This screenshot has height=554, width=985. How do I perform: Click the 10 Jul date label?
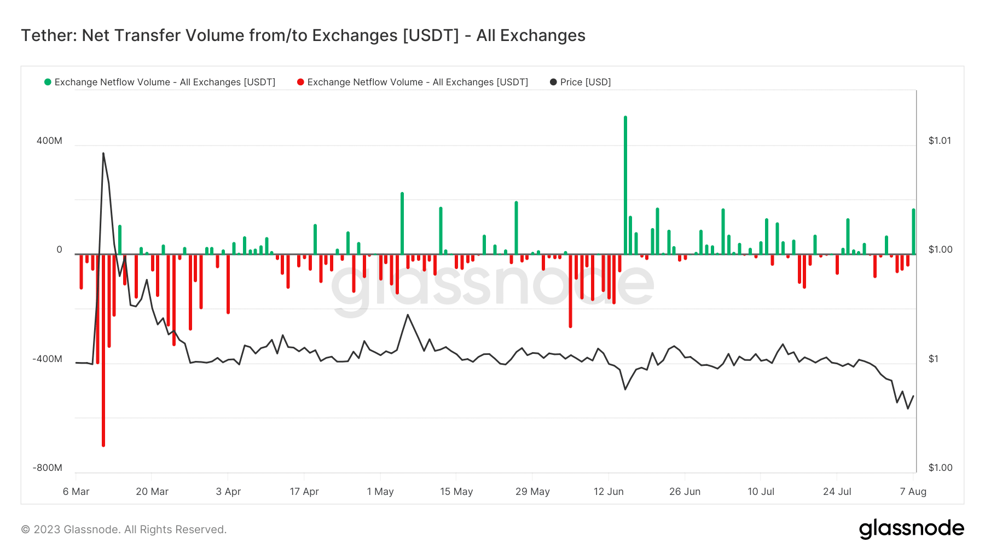(x=761, y=492)
